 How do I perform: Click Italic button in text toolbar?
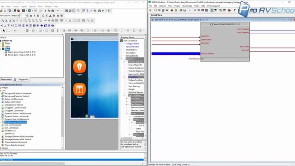pyautogui.click(x=35, y=16)
